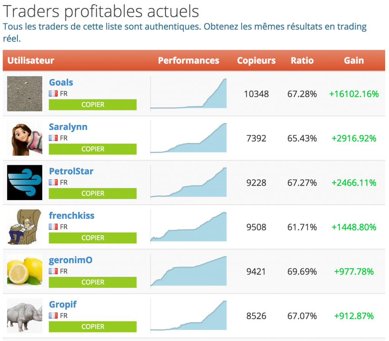This screenshot has width=389, height=341.
Task: Click the French flag under PetrolStar
Action: click(53, 182)
